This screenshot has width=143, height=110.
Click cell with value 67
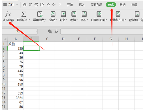(16, 102)
